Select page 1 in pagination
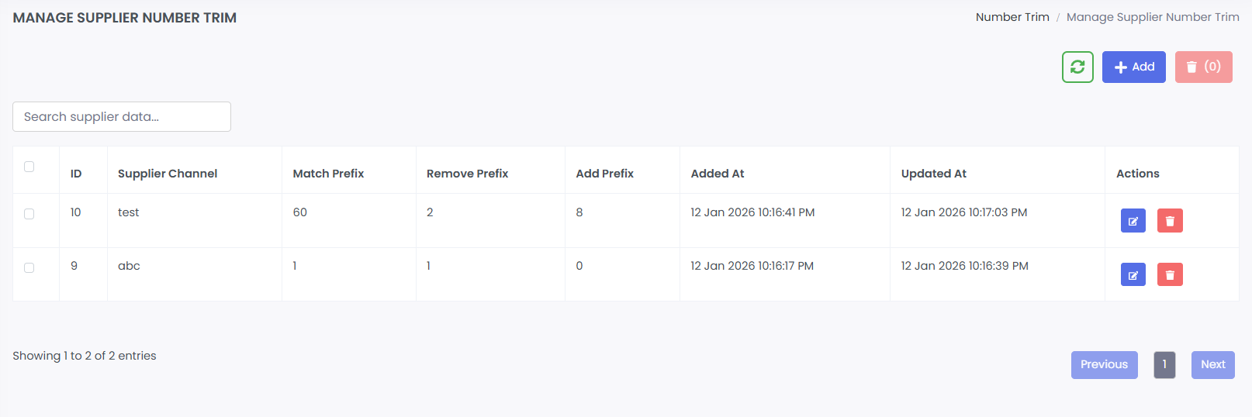Image resolution: width=1252 pixels, height=417 pixels. click(1164, 365)
